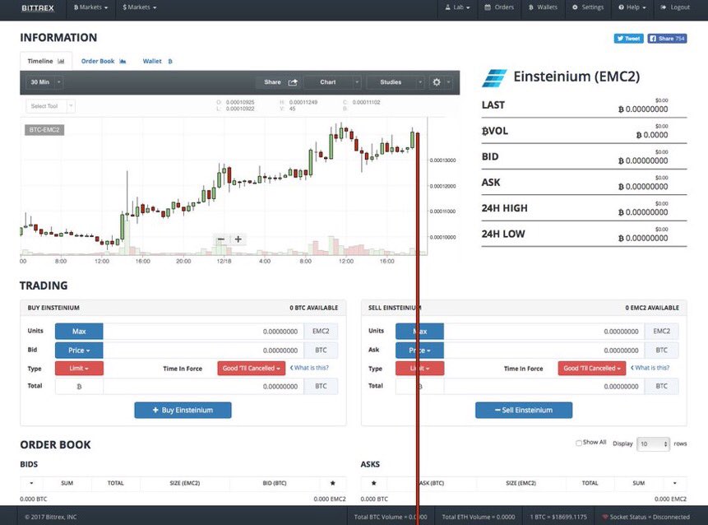This screenshot has height=525, width=708.
Task: Click the Facebook Share button
Action: [667, 39]
